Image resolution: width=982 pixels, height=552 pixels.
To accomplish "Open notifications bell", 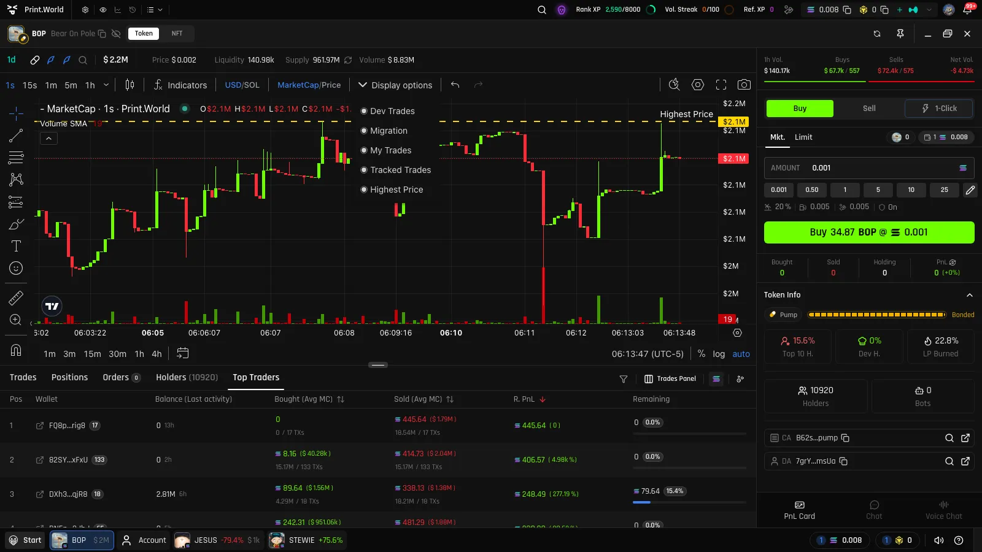I will pos(968,10).
